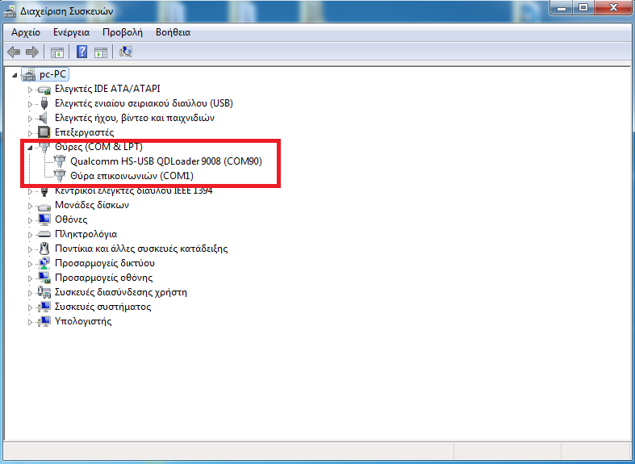Image resolution: width=635 pixels, height=464 pixels.
Task: Open the Βοήθεια menu
Action: [173, 32]
